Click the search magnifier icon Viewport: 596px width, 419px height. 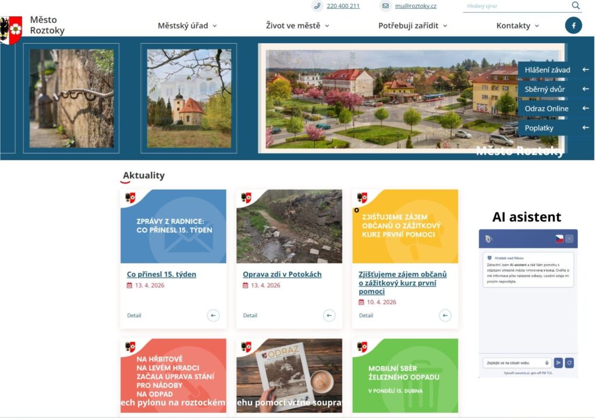click(576, 6)
